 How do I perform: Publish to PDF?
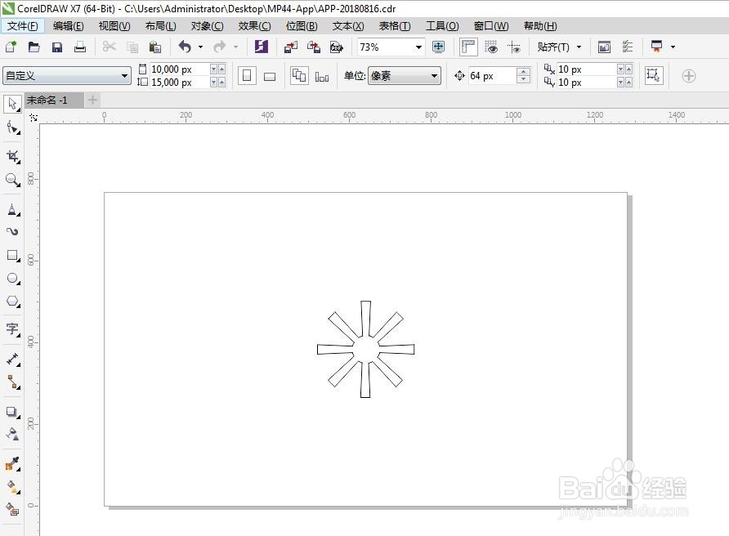(336, 47)
